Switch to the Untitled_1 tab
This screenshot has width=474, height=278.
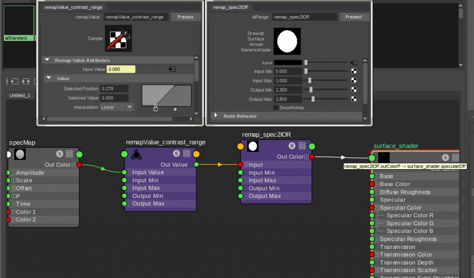20,95
